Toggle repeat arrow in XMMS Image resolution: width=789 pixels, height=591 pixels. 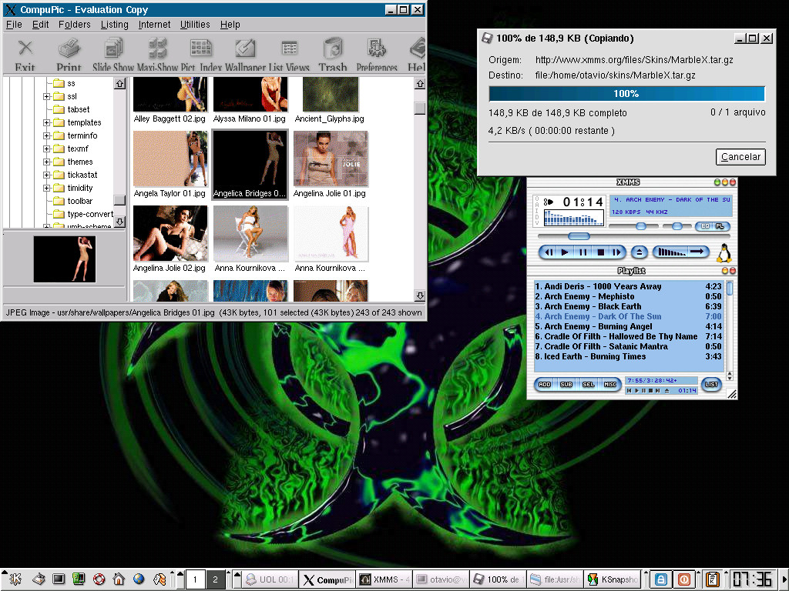698,252
